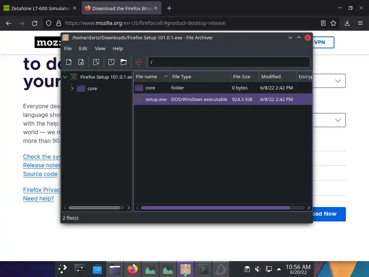The image size is (369, 277).
Task: Bookmark this page with star icon
Action: pyautogui.click(x=333, y=23)
